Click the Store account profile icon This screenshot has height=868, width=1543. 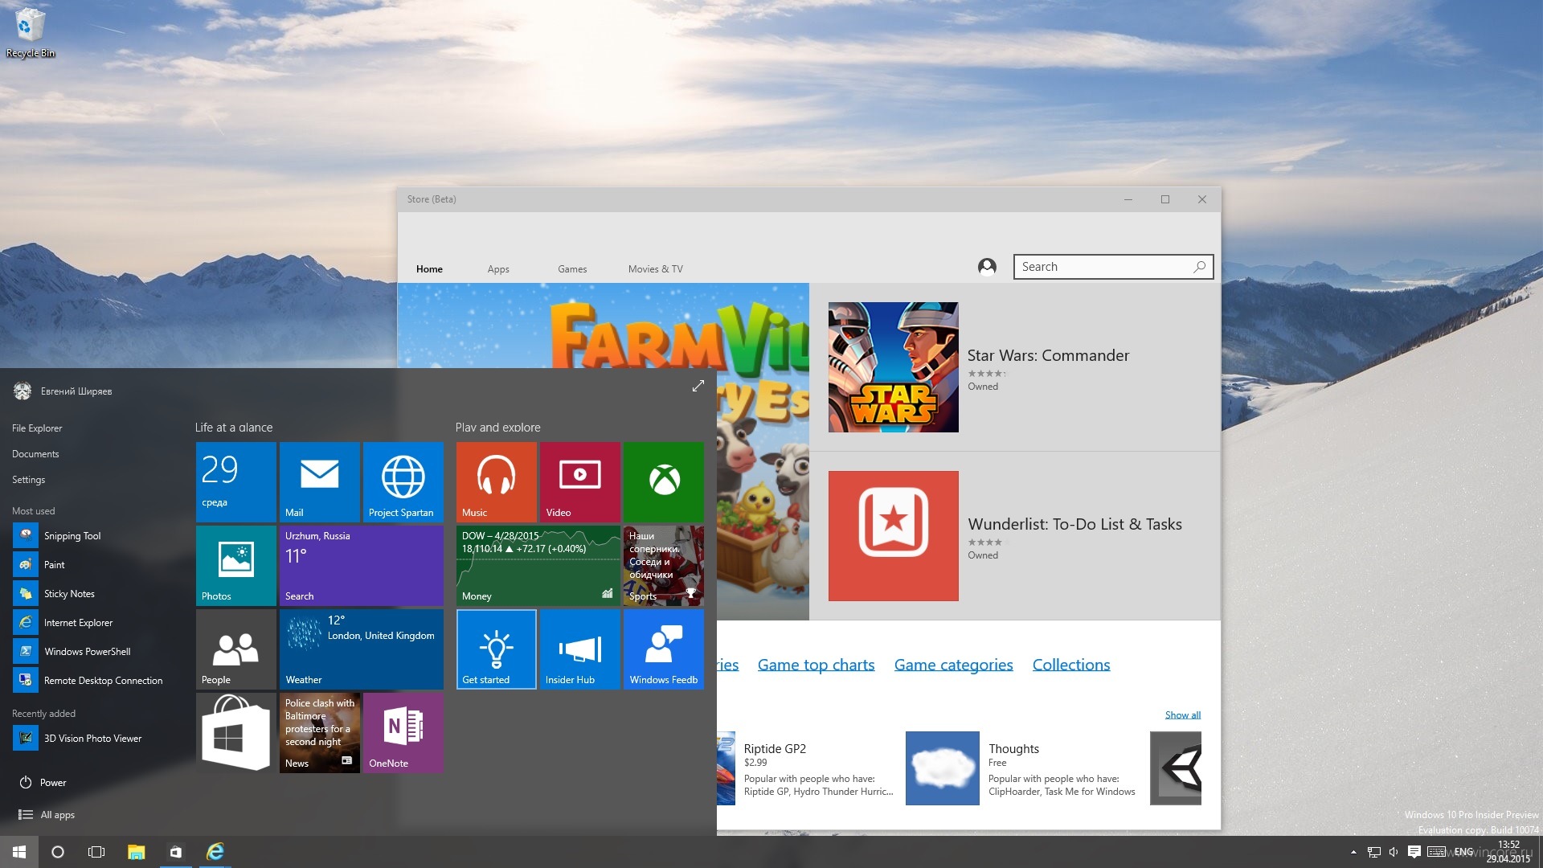(x=987, y=267)
